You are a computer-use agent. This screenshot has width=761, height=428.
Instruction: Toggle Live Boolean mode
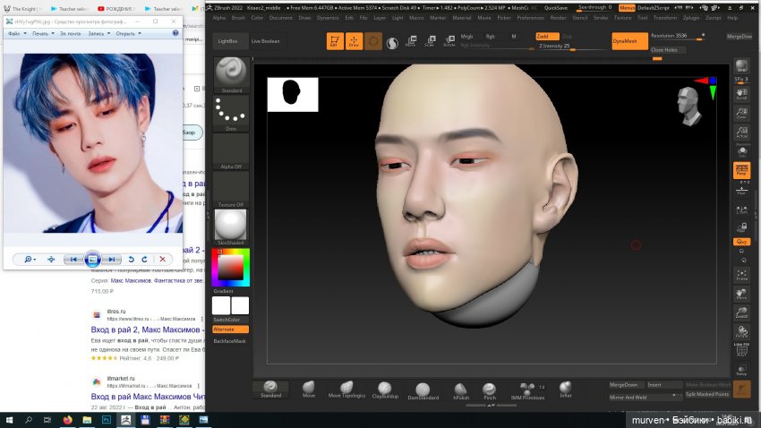[x=266, y=41]
